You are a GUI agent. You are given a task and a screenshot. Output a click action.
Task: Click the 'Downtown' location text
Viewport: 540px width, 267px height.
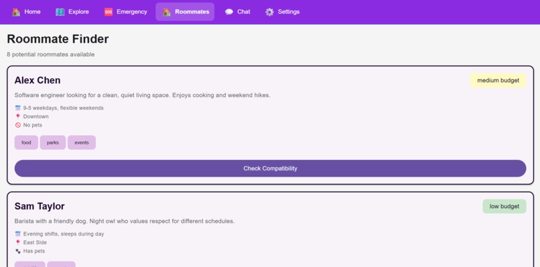coord(36,116)
